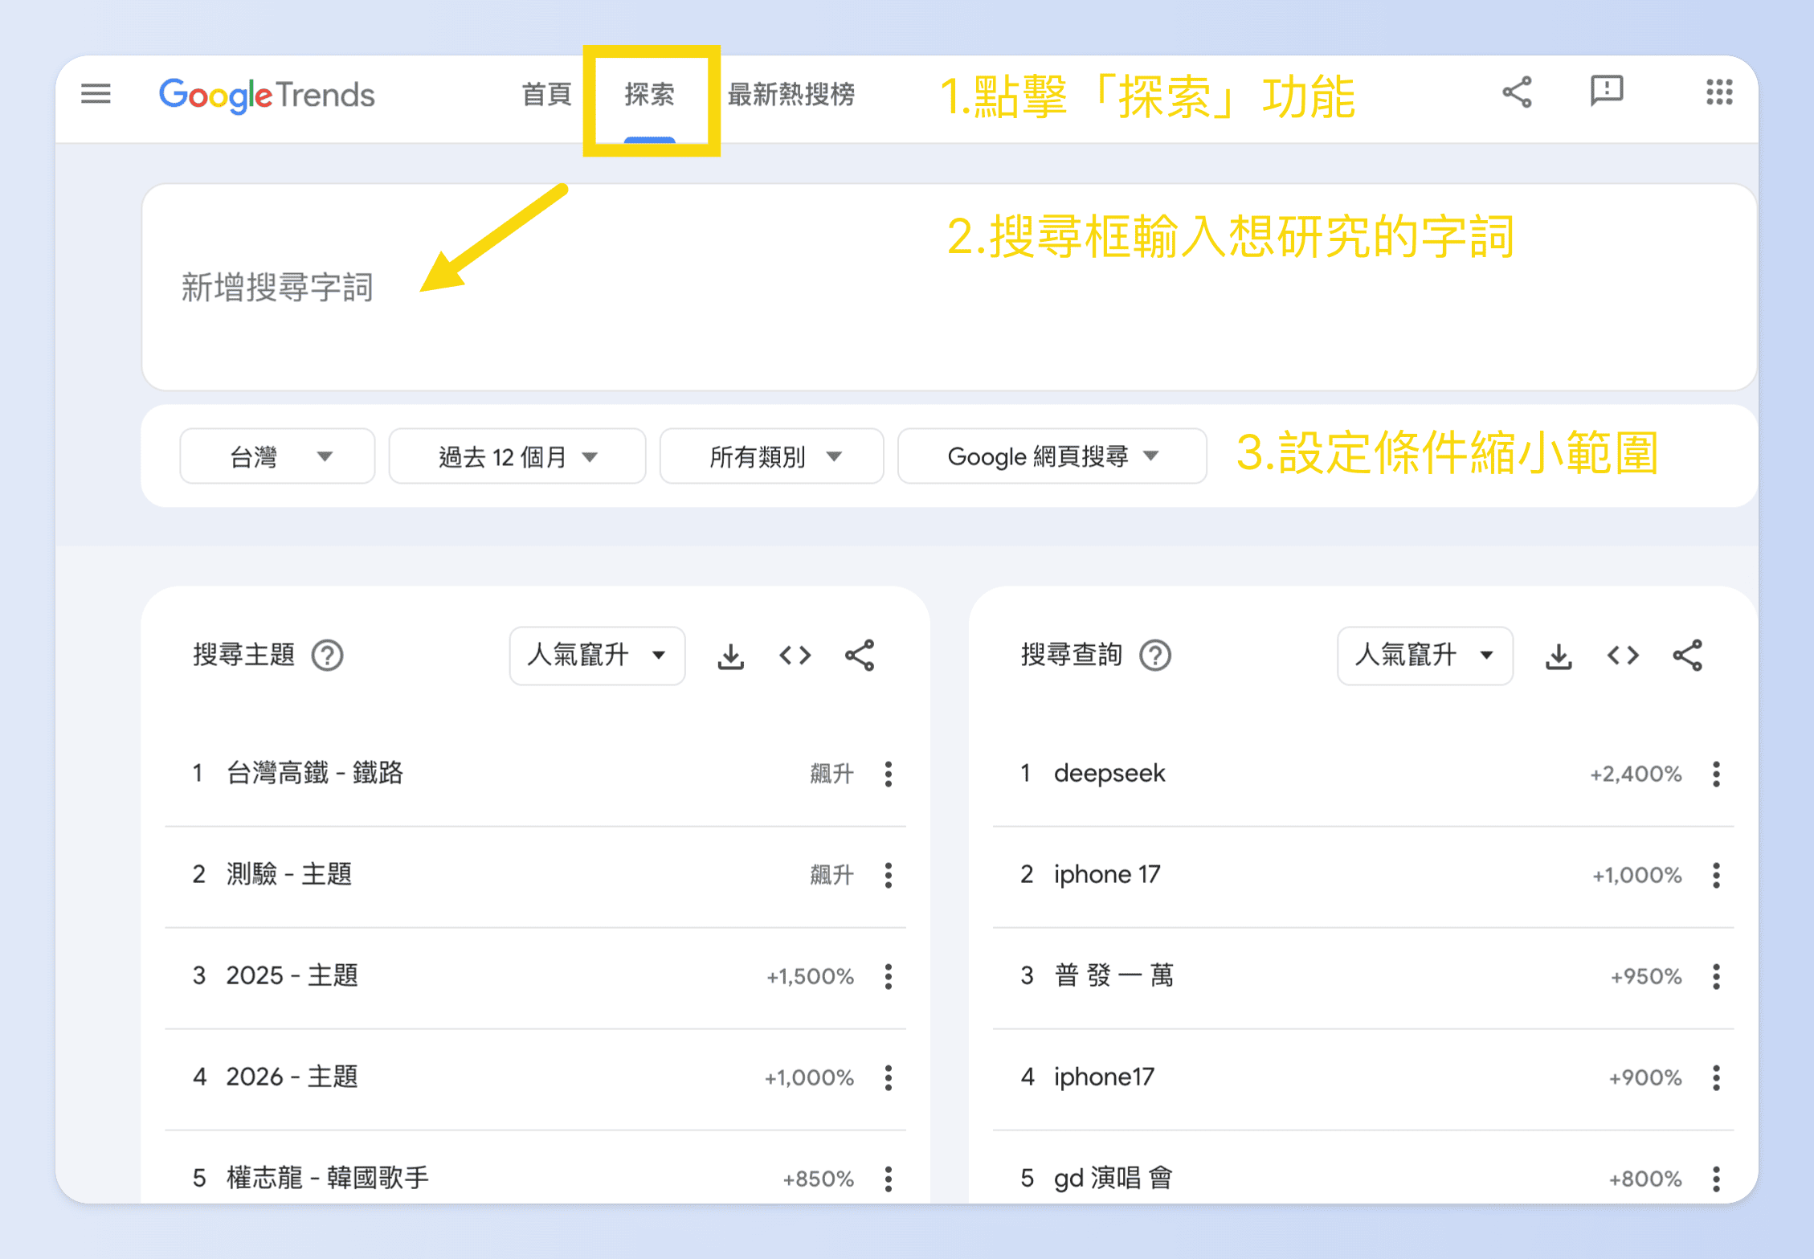
Task: Open the kebab menu next to deepseek
Action: click(x=1716, y=774)
